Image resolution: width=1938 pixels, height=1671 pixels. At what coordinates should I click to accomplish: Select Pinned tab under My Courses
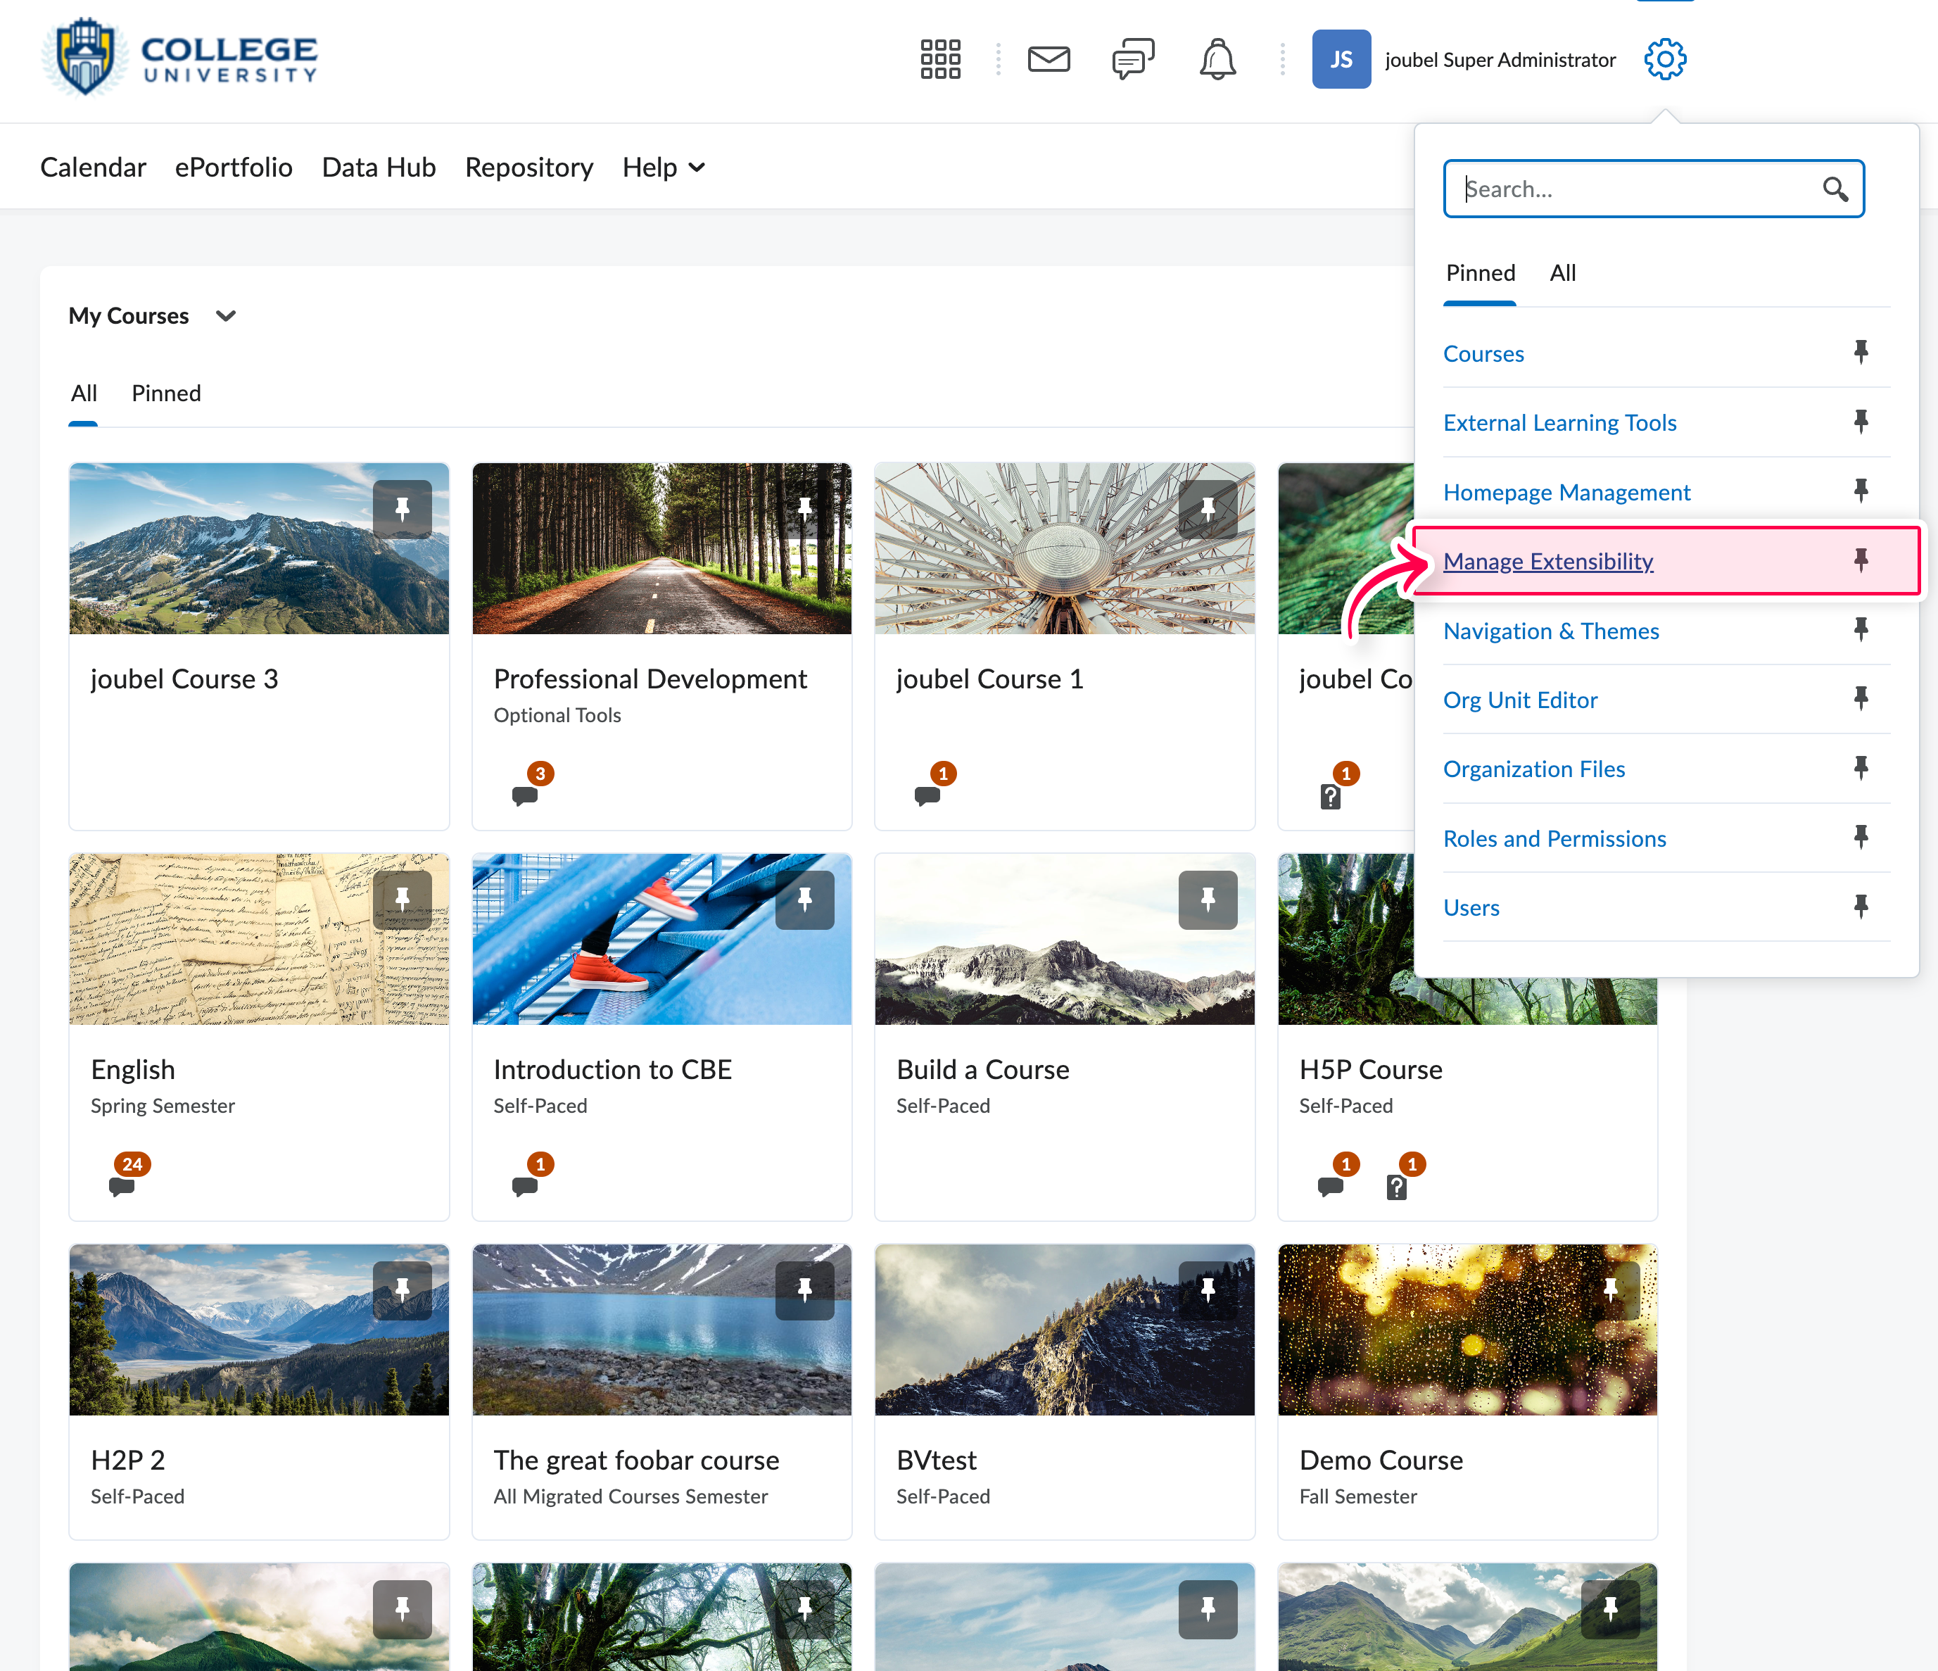point(165,393)
